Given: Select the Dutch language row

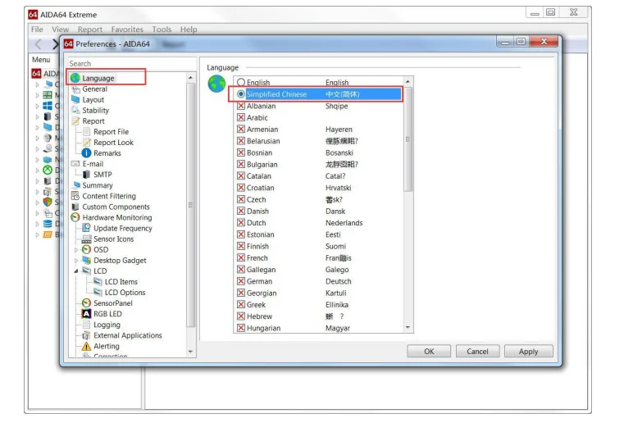Looking at the screenshot, I should [320, 223].
